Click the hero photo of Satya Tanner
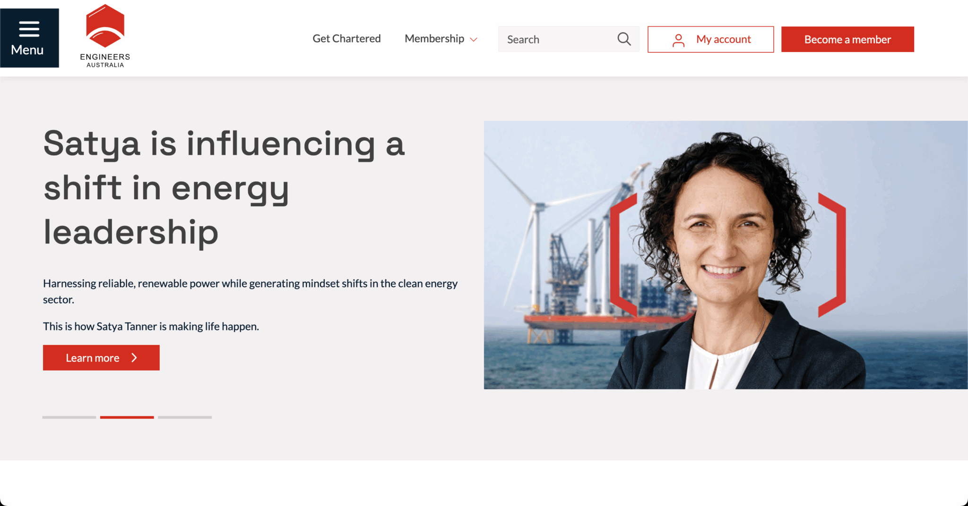968x506 pixels. point(726,255)
